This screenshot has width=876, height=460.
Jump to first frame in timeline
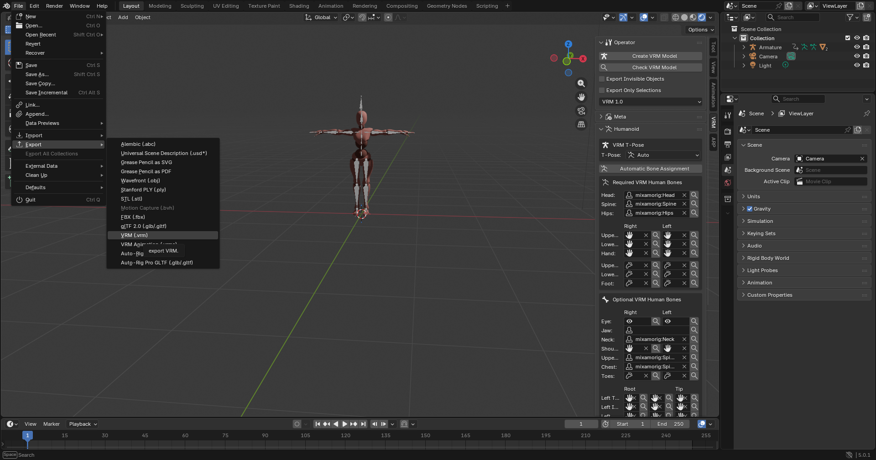point(318,424)
